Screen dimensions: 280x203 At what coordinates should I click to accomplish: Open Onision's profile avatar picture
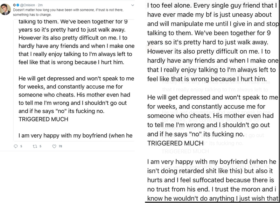[x=6, y=10]
